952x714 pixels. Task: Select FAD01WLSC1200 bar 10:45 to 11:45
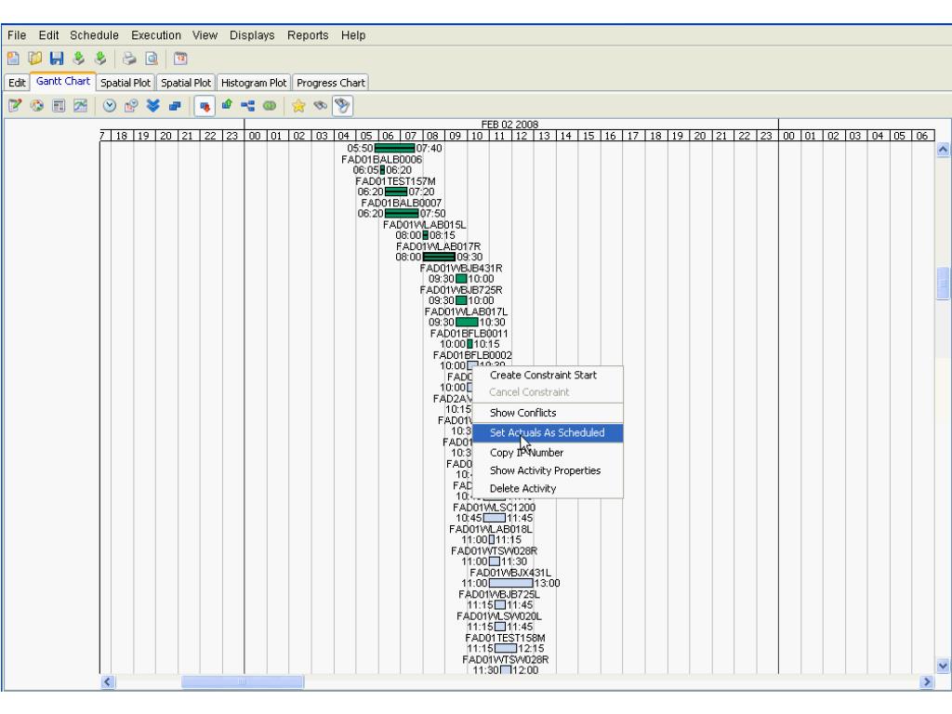(495, 518)
